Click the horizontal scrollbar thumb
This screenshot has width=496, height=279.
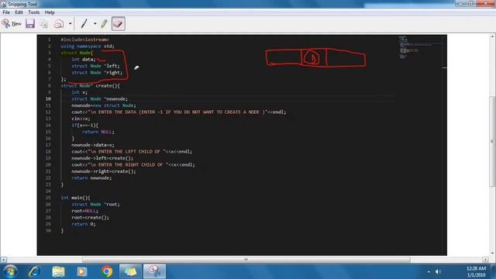[246, 260]
